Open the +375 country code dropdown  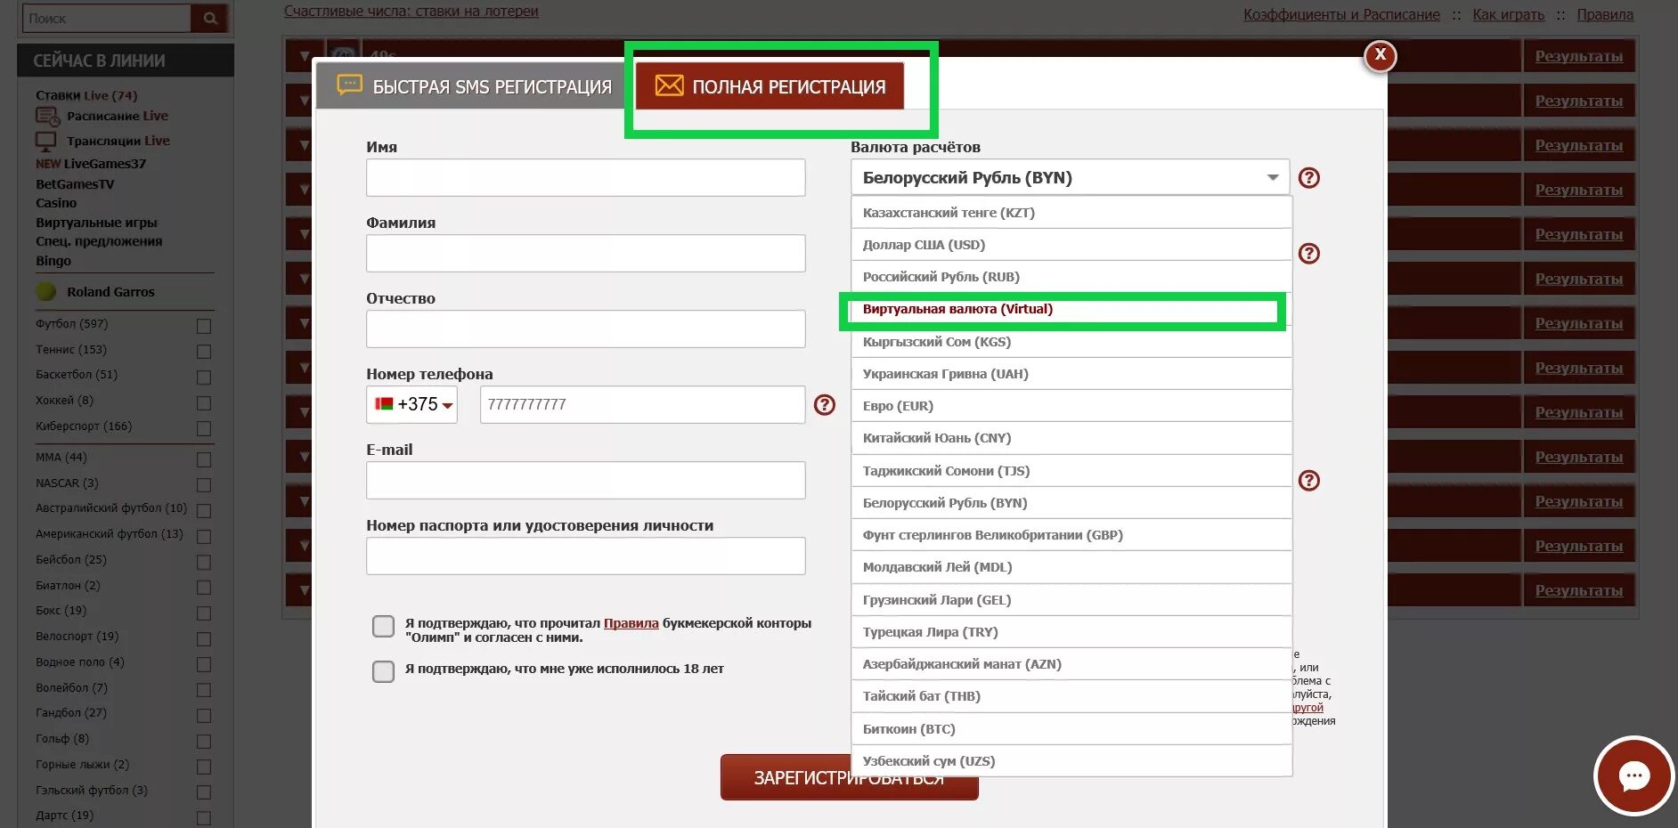[411, 404]
